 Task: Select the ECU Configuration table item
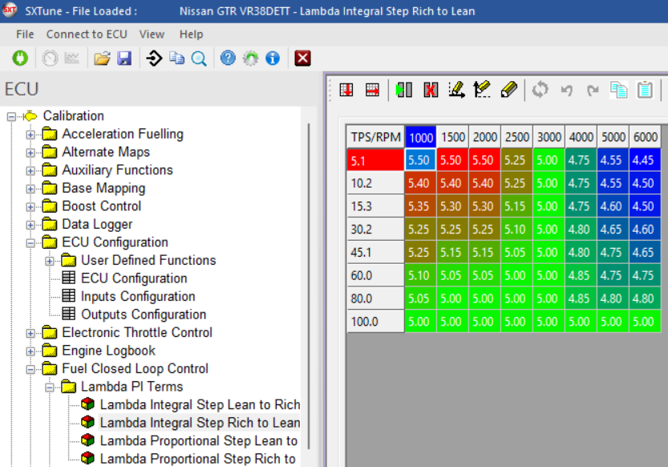coord(134,278)
